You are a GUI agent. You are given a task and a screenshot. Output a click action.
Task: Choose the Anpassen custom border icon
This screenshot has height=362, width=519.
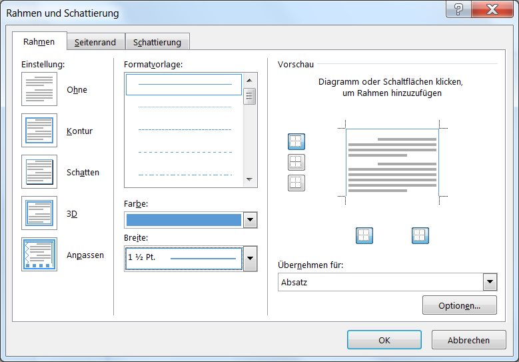[39, 255]
